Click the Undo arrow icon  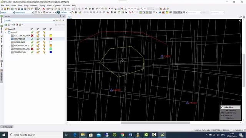coord(29,9)
